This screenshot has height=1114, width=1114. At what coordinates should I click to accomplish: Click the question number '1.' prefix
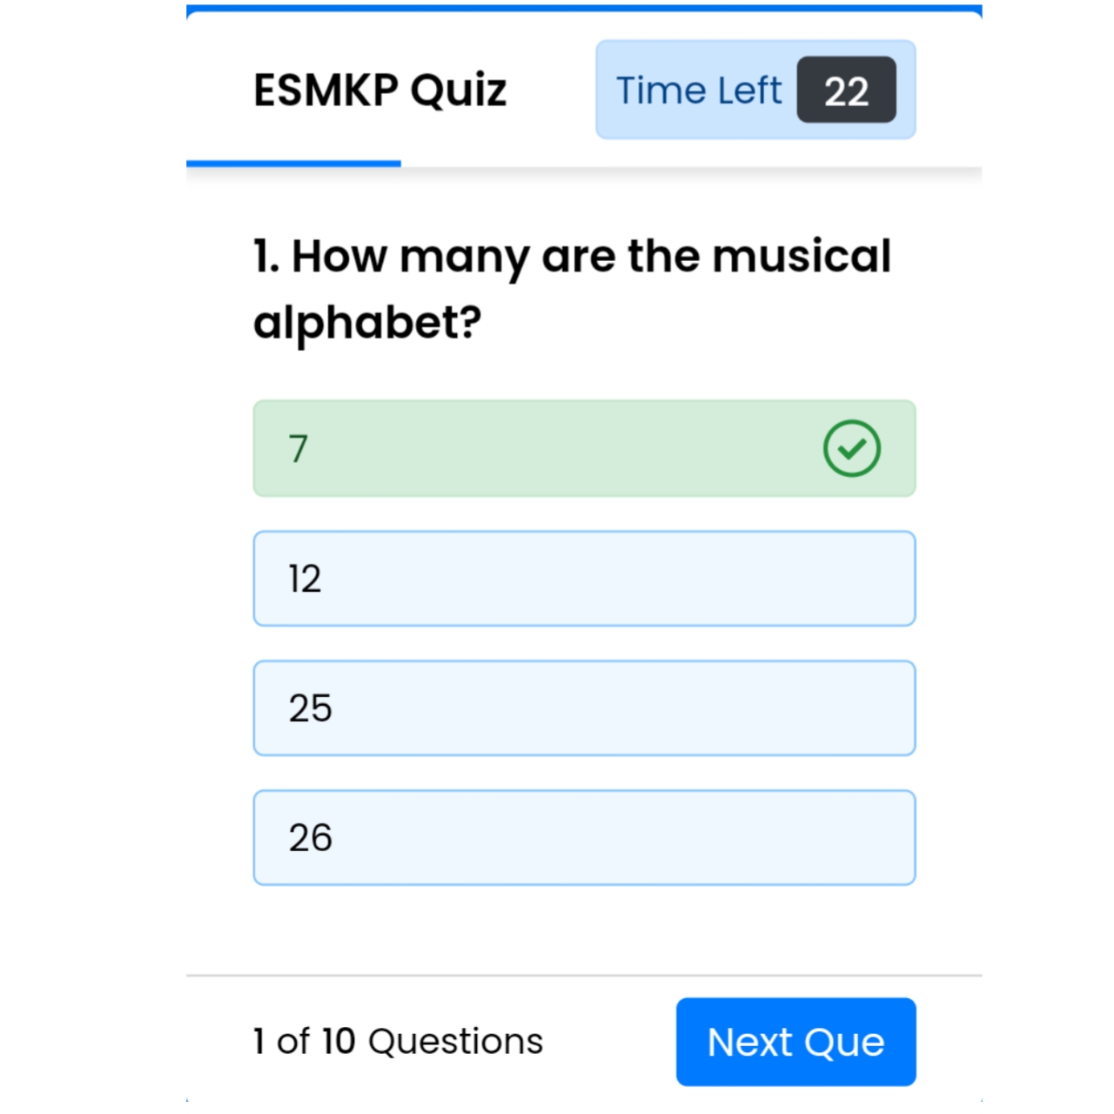click(x=265, y=257)
